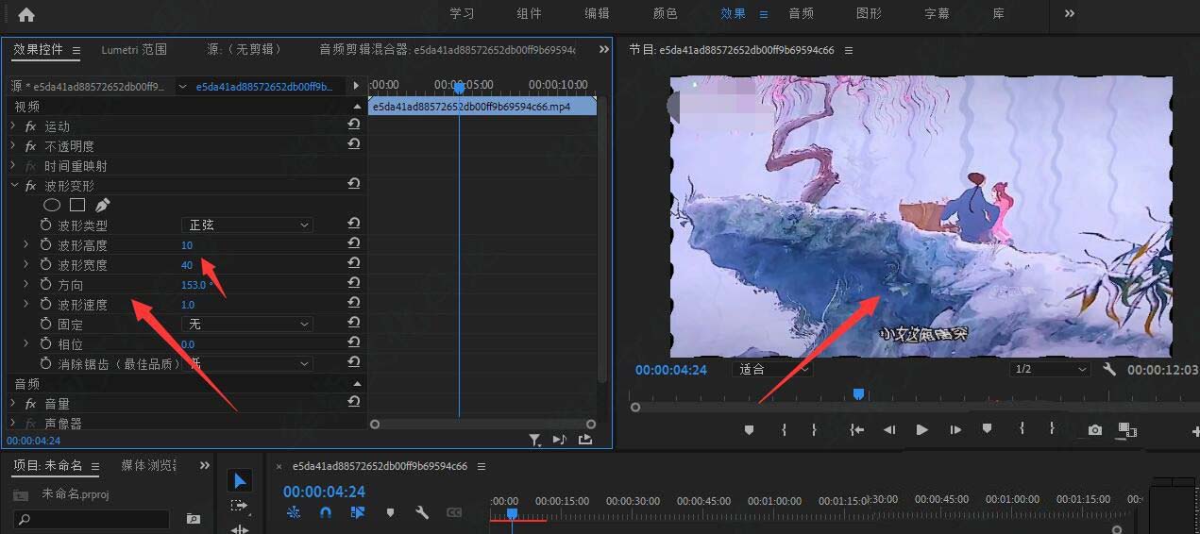Switch to the 字幕 workspace

click(x=938, y=13)
